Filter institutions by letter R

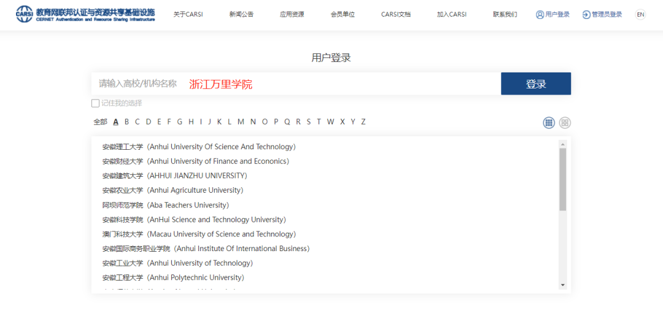[x=298, y=122]
